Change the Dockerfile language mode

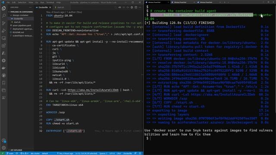coord(128,153)
